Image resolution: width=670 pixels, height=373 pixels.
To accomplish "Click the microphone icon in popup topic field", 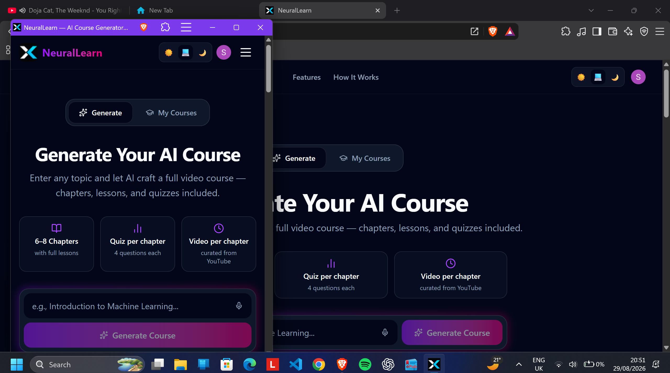I will click(239, 306).
